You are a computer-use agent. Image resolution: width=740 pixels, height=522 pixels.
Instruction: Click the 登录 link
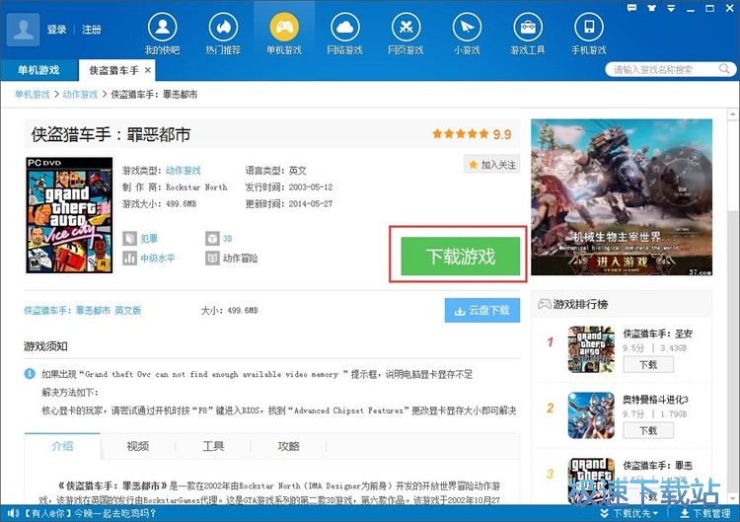click(57, 30)
